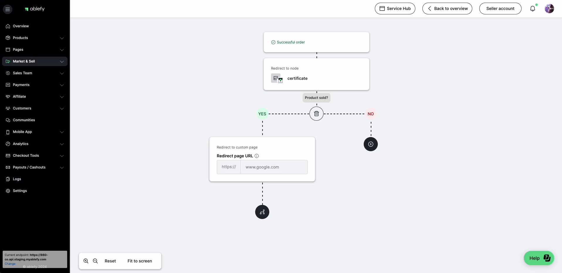This screenshot has width=562, height=273.
Task: Delete the Product sold? connection with trash icon
Action: [316, 114]
